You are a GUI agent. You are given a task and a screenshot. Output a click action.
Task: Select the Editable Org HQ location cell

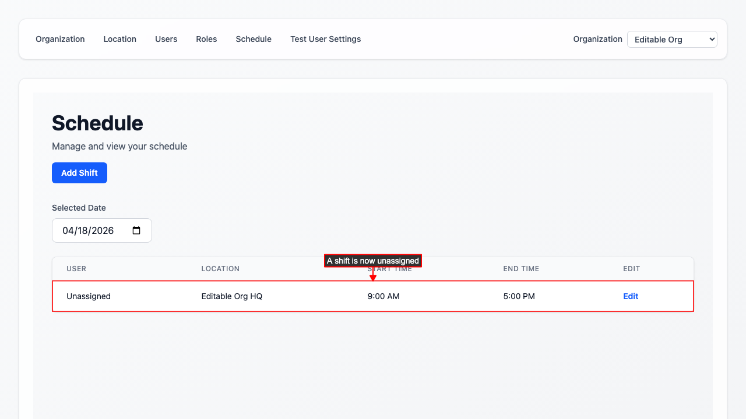pyautogui.click(x=231, y=296)
